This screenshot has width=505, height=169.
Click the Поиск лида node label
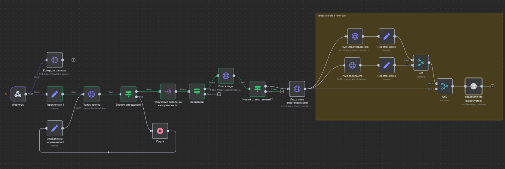(x=226, y=86)
